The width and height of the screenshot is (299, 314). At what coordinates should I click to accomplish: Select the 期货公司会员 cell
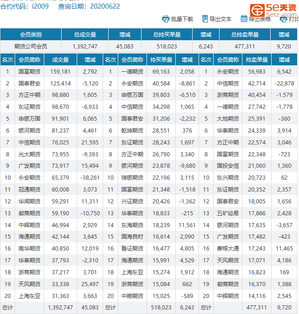[x=31, y=47]
